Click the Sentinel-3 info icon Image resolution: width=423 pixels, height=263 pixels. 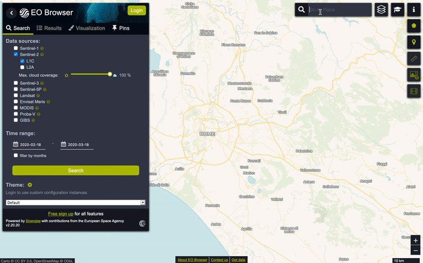pyautogui.click(x=42, y=83)
